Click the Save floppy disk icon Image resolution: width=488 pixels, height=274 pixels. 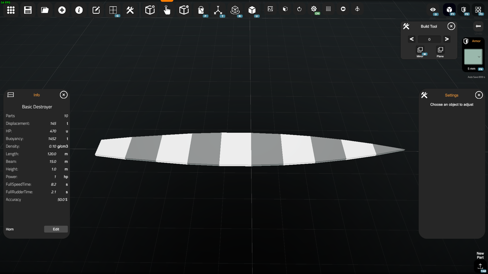(x=28, y=10)
